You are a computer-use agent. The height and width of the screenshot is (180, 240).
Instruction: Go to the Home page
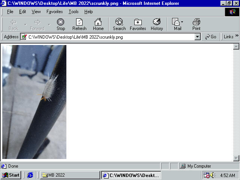click(x=98, y=24)
